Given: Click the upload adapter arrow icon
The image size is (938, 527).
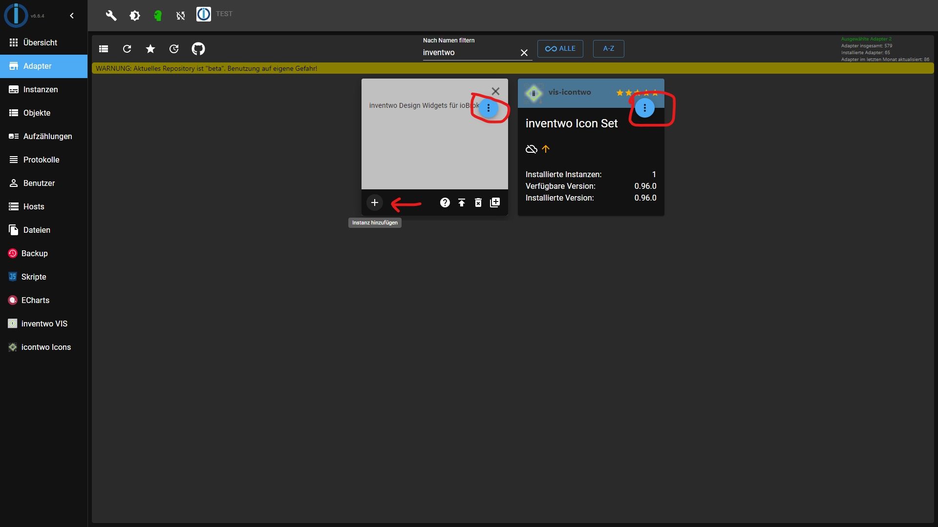Looking at the screenshot, I should pos(462,203).
